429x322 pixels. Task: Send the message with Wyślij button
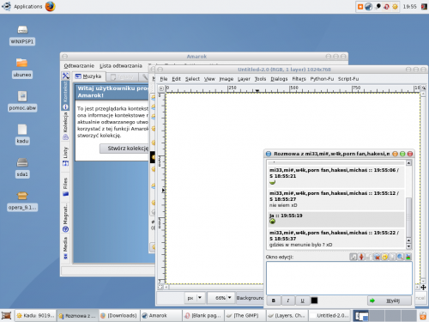coord(390,301)
